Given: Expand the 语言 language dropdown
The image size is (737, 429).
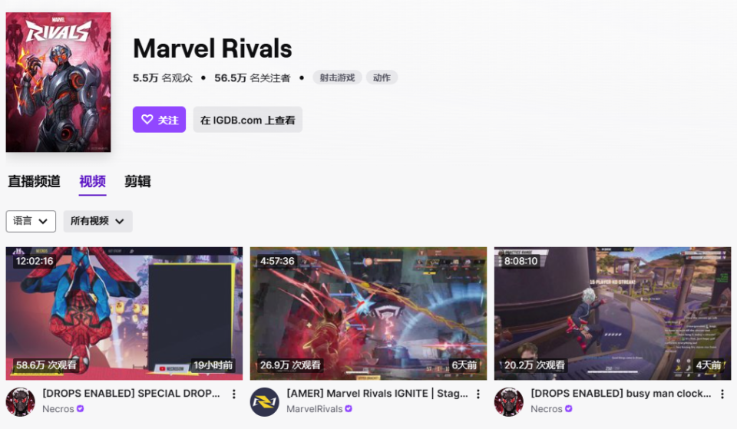Looking at the screenshot, I should tap(31, 221).
